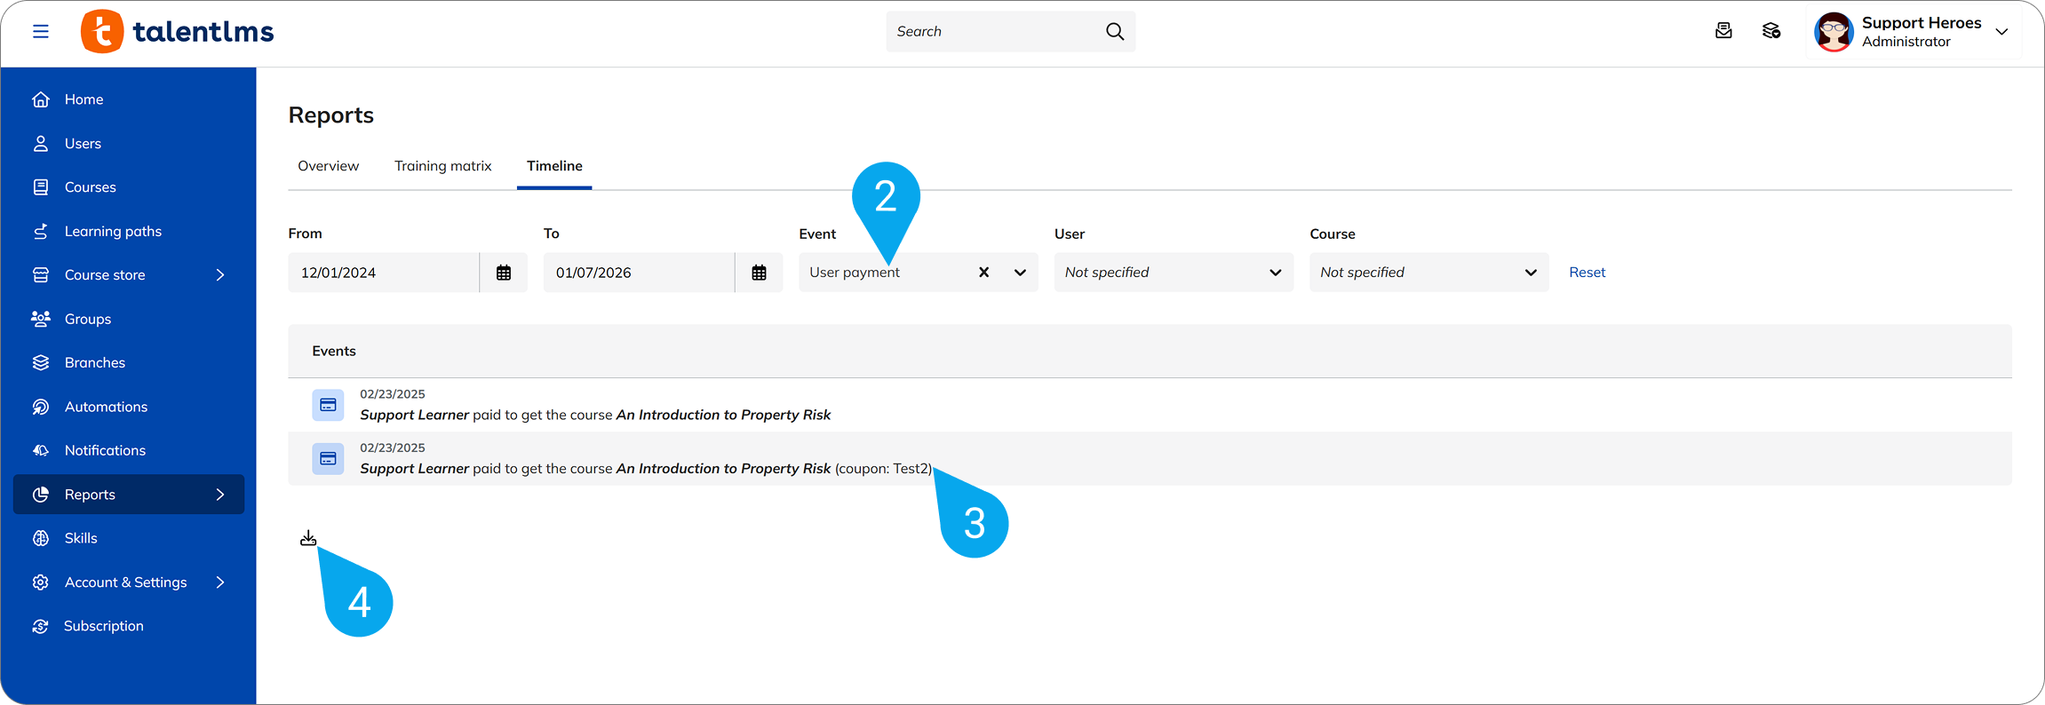Open Notifications in sidebar
This screenshot has height=705, width=2045.
pyautogui.click(x=129, y=450)
